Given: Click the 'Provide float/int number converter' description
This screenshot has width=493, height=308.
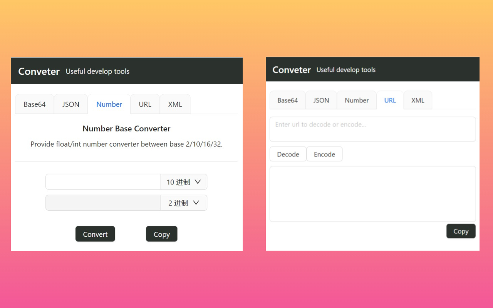Looking at the screenshot, I should tap(126, 144).
